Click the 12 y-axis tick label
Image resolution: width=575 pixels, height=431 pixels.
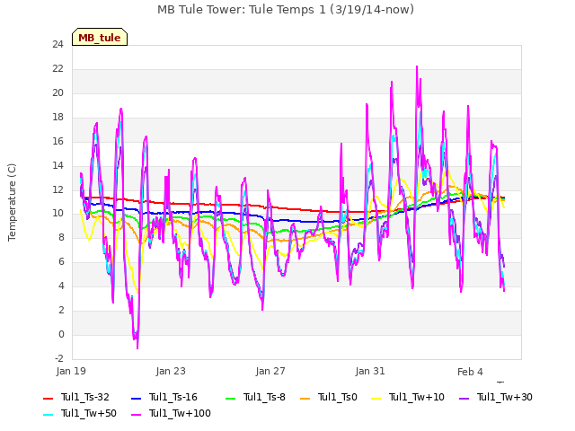(57, 189)
